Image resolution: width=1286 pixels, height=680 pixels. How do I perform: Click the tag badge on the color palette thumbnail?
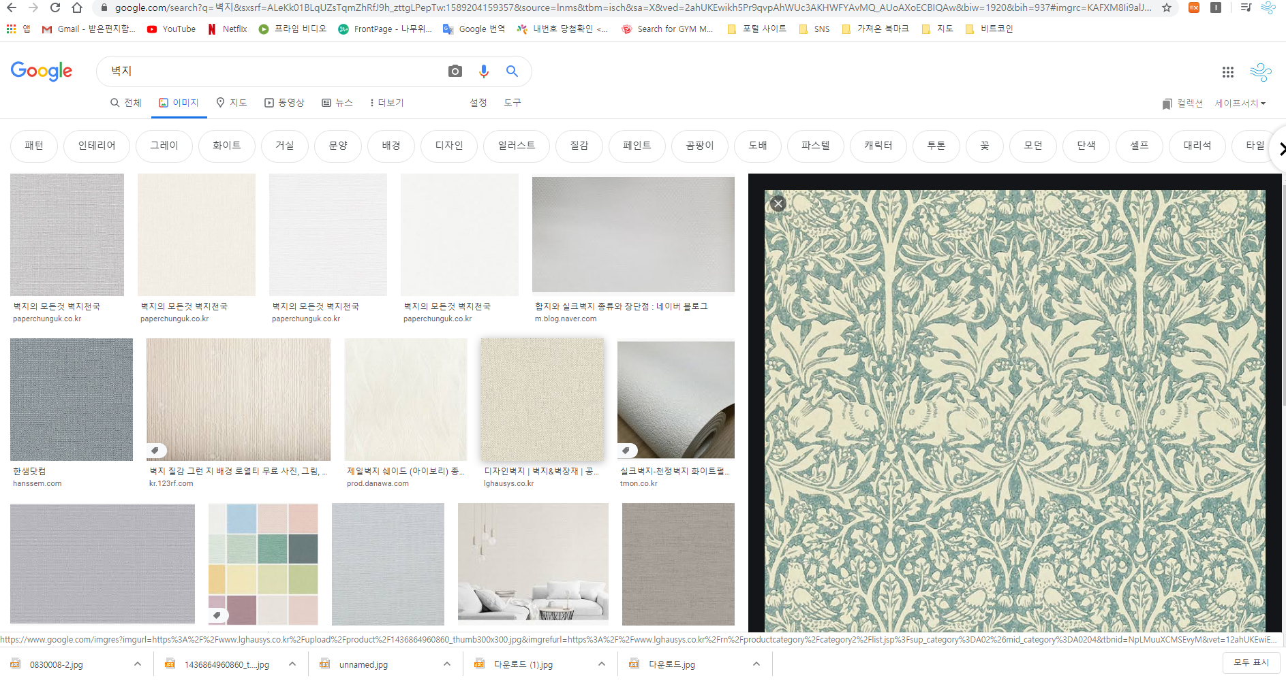click(218, 615)
